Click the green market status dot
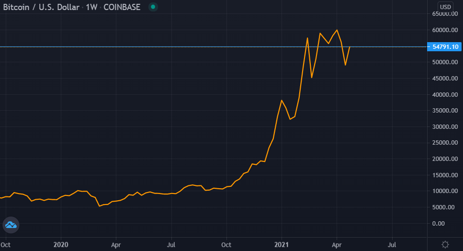 153,7
